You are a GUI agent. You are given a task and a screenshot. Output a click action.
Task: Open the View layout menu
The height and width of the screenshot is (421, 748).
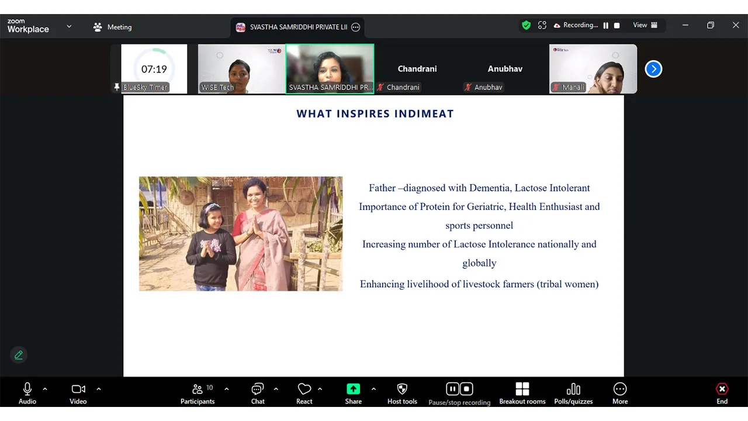[645, 25]
